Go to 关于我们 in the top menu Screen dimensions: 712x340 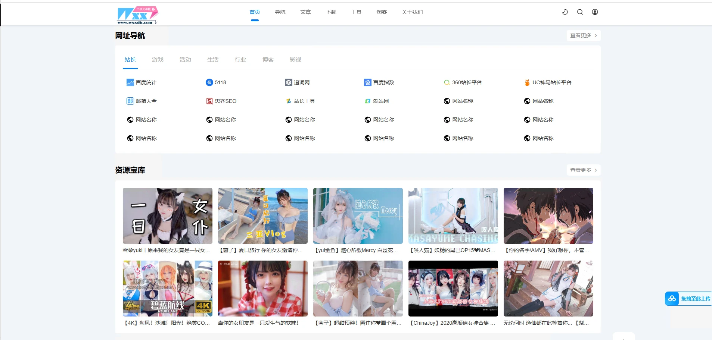[x=412, y=12]
